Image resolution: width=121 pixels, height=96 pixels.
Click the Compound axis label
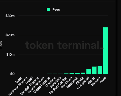point(83,83)
